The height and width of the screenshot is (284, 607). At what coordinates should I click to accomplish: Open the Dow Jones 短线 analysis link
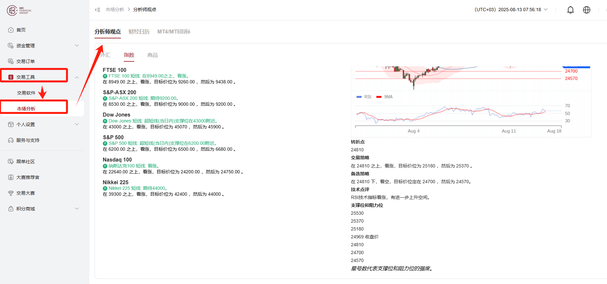pos(164,121)
